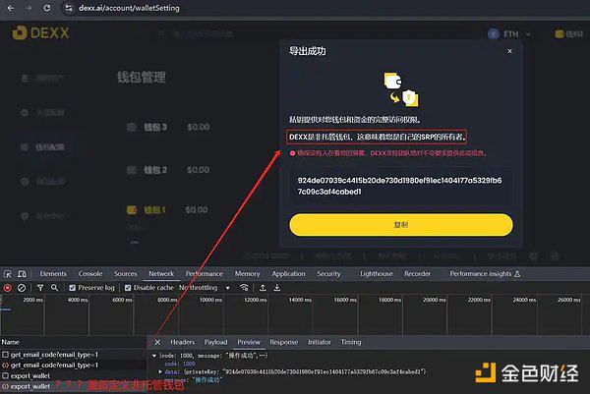Close the export success dialog
590x394 pixels.
pos(509,51)
